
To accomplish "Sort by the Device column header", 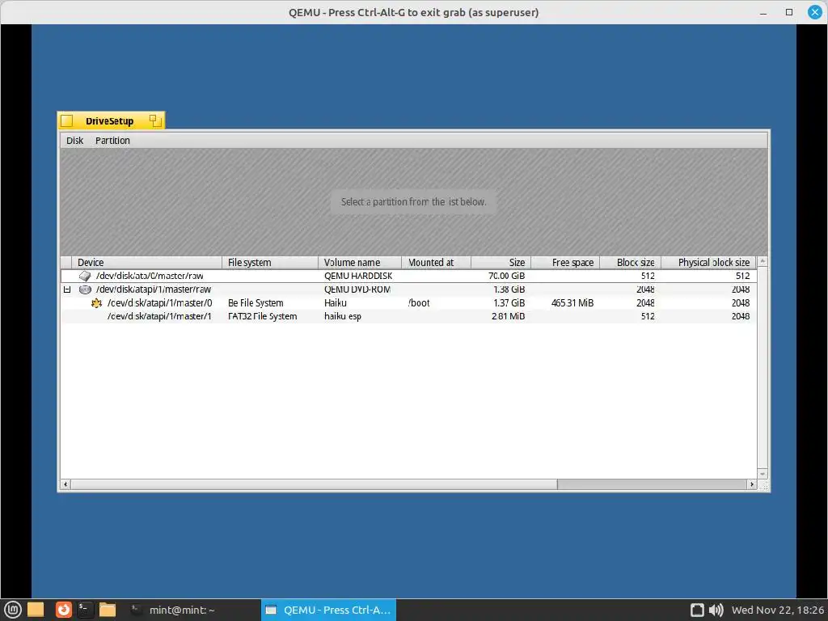I will pos(147,263).
